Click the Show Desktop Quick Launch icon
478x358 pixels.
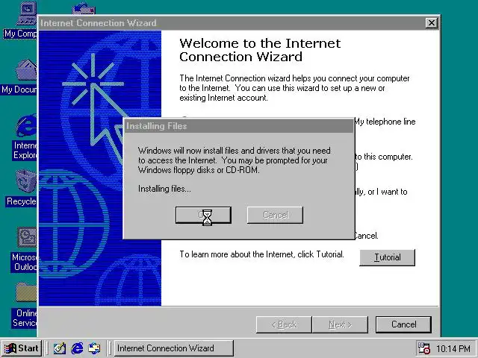point(60,348)
